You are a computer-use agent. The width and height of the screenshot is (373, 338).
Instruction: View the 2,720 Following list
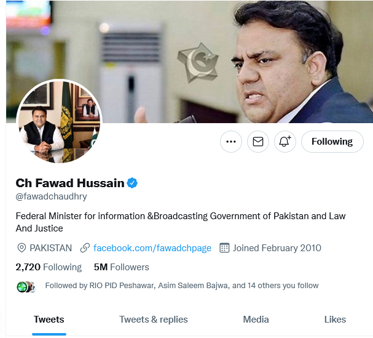tap(49, 267)
